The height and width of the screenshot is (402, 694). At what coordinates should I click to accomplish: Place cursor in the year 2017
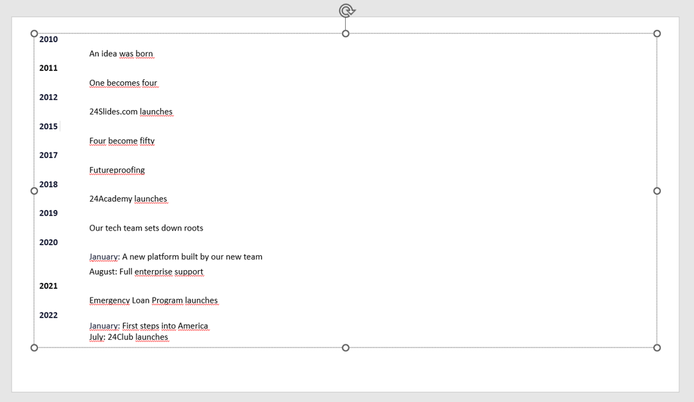click(48, 155)
